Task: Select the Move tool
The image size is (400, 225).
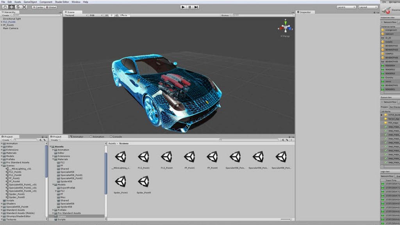Action: tap(11, 7)
